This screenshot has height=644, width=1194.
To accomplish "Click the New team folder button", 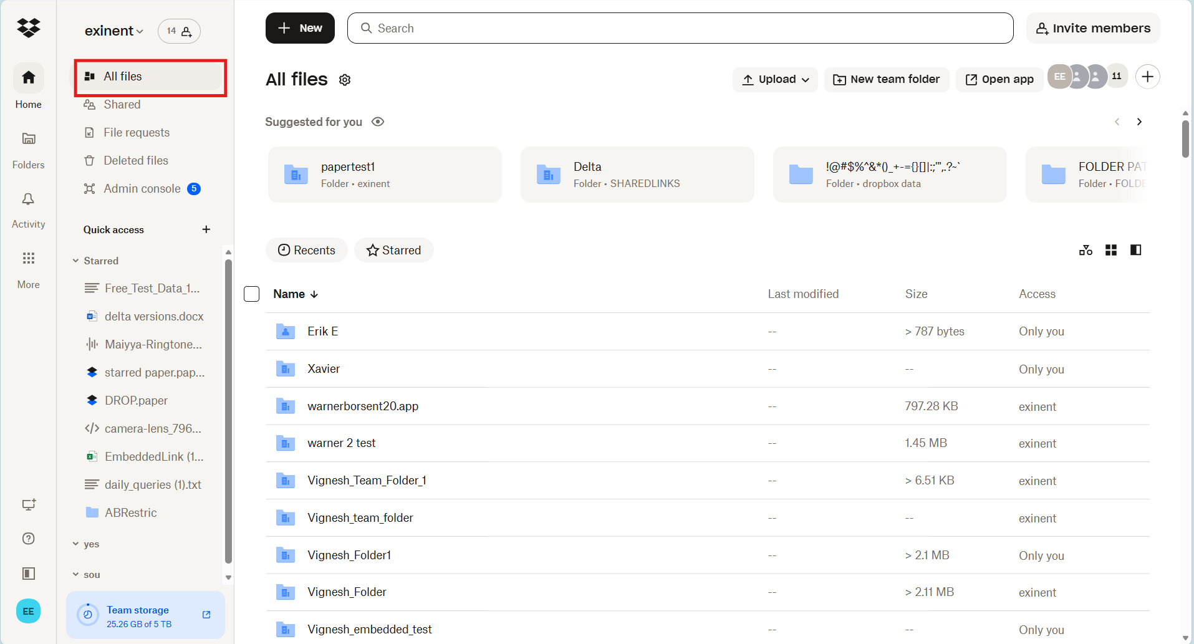I will click(887, 79).
